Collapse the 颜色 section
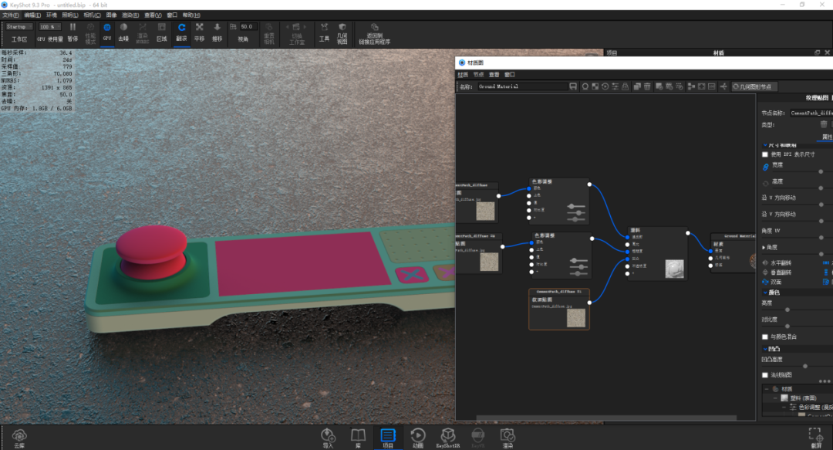The image size is (833, 450). pos(765,293)
